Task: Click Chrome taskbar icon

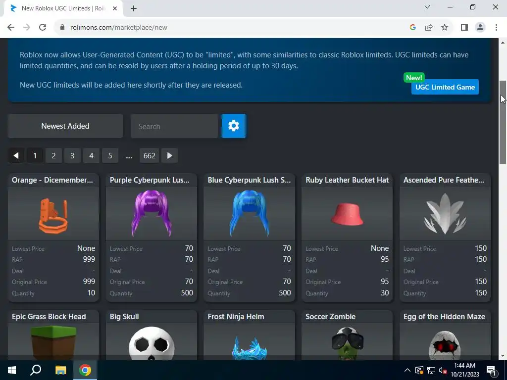Action: (x=85, y=370)
